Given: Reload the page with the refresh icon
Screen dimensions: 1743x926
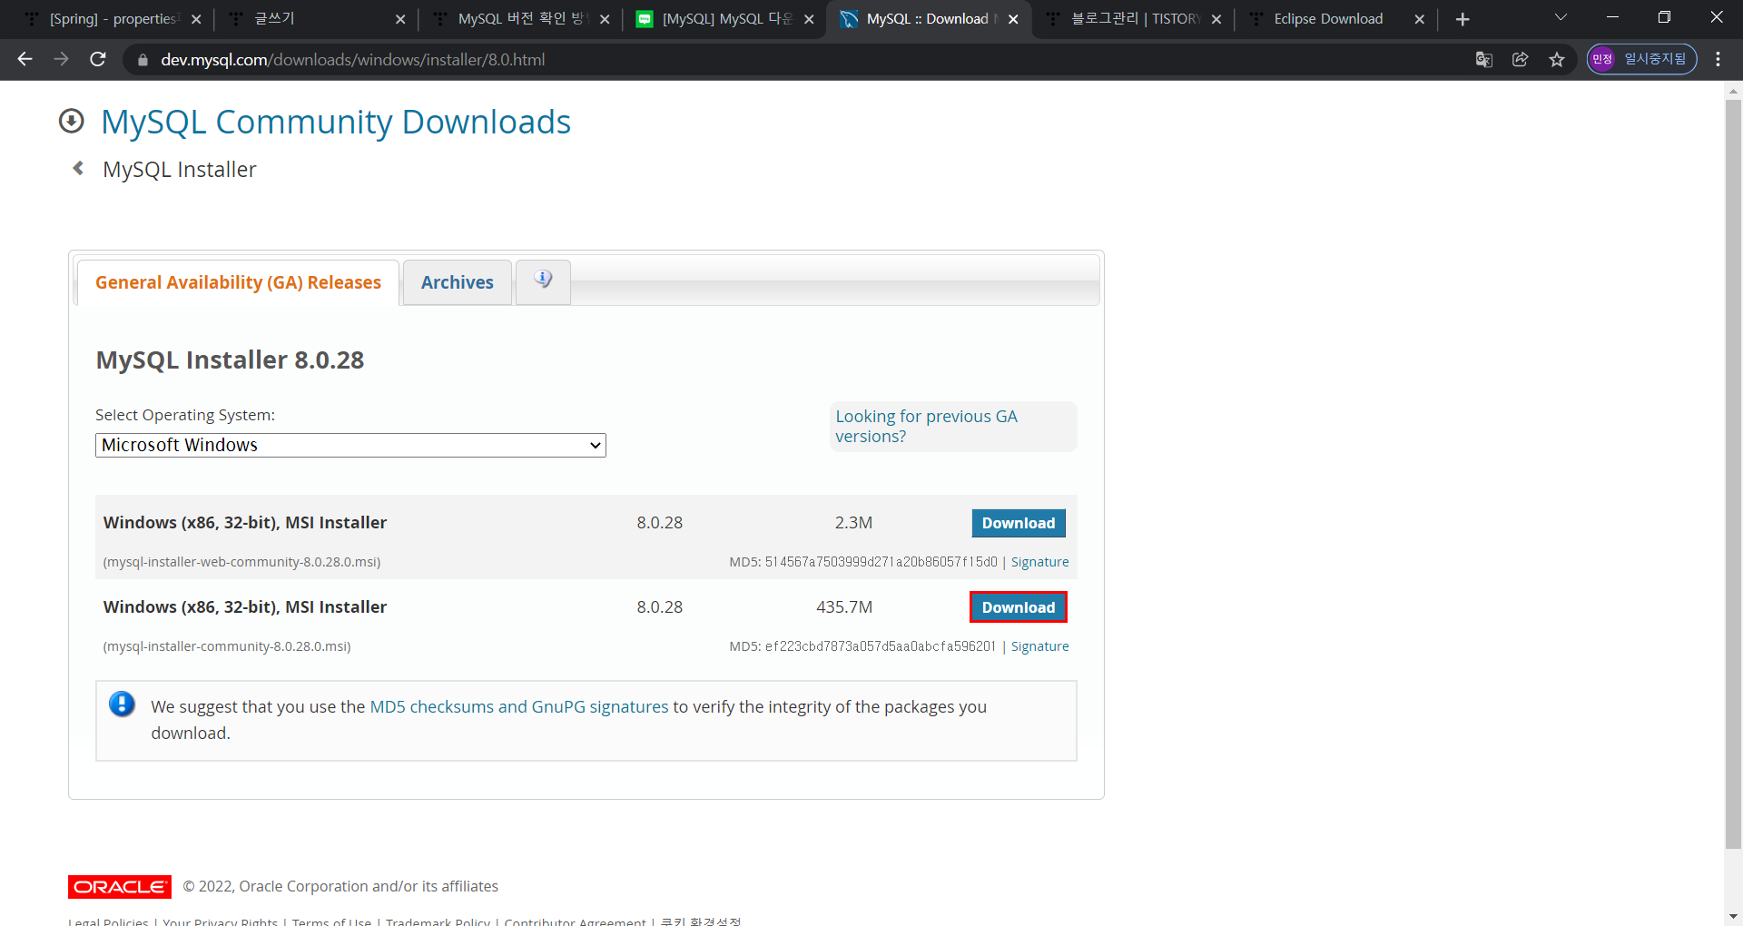Looking at the screenshot, I should [98, 59].
